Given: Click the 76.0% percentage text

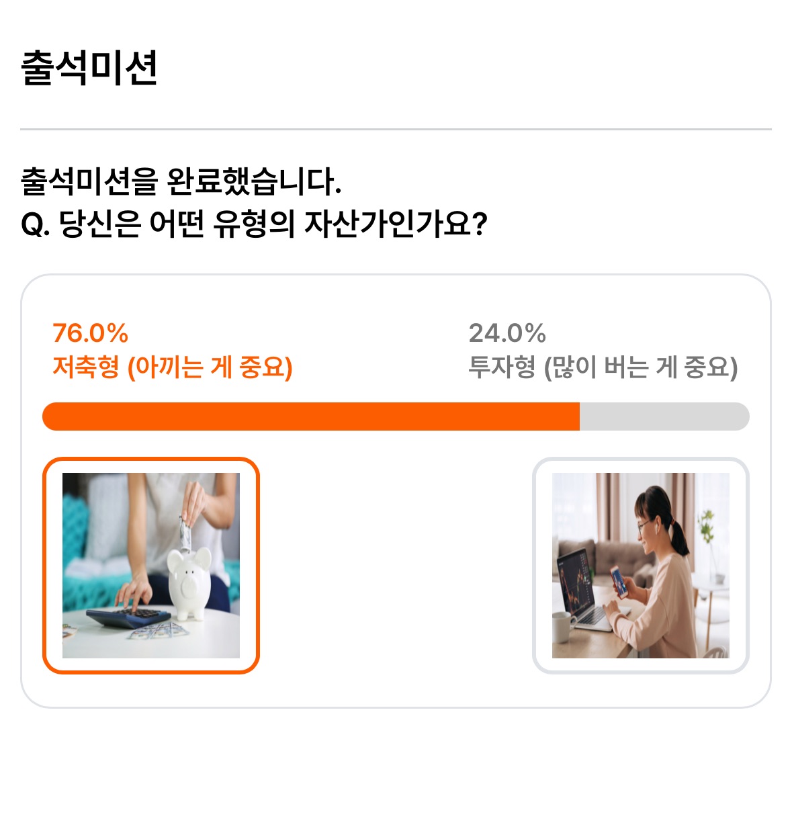Looking at the screenshot, I should (91, 333).
